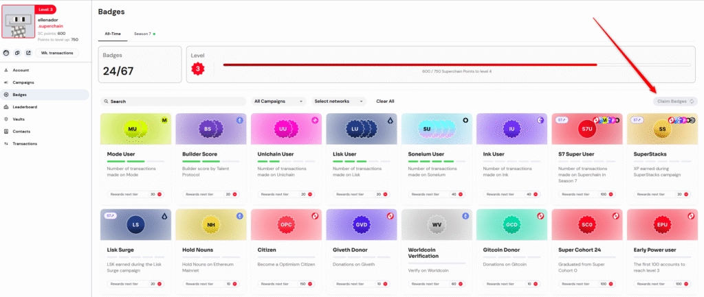
Task: Click the IU badge on Ink User card
Action: coord(511,129)
